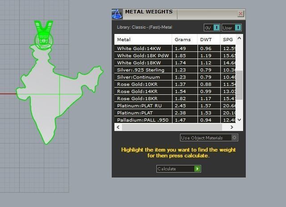Select the Rose Gold:14KR row
The height and width of the screenshot is (207, 286).
click(175, 91)
